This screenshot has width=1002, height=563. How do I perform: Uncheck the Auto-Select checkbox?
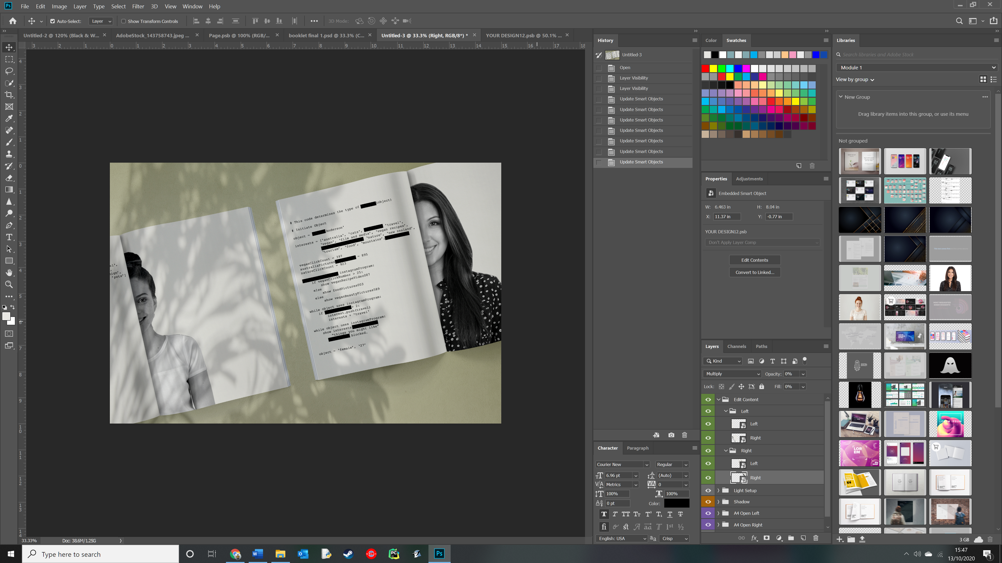coord(52,21)
